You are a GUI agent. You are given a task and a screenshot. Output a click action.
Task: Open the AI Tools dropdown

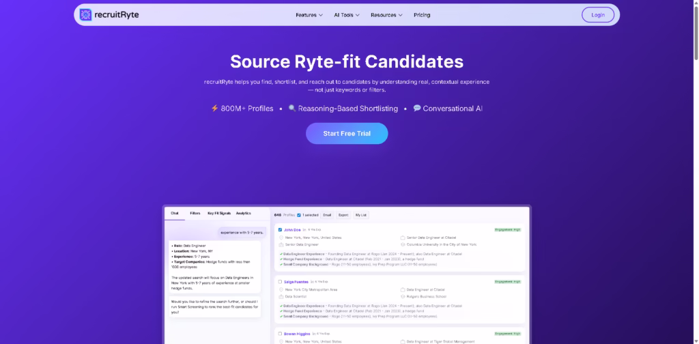347,15
